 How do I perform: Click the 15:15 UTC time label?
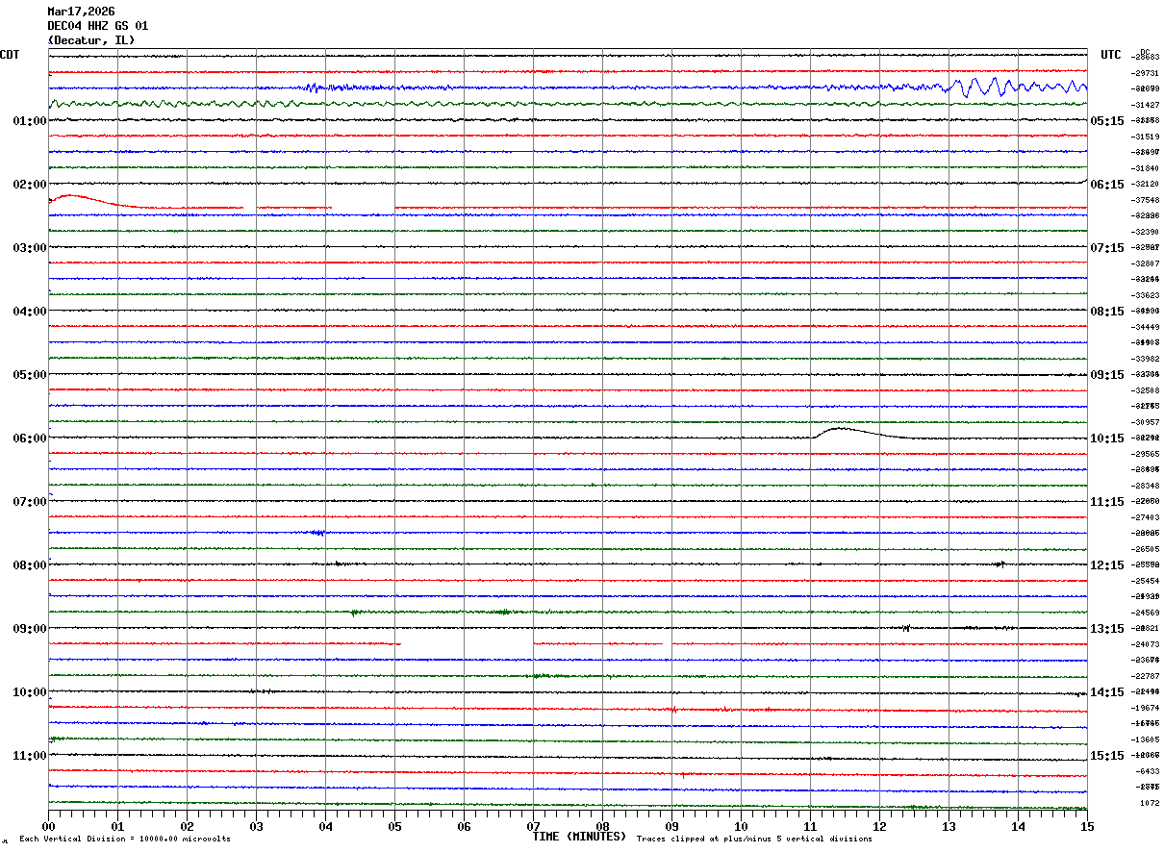pos(1107,756)
